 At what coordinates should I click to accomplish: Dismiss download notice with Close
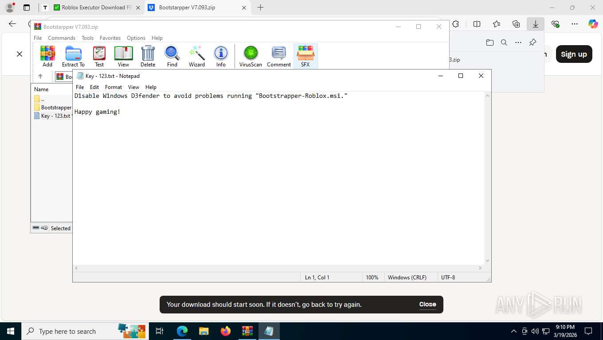427,304
